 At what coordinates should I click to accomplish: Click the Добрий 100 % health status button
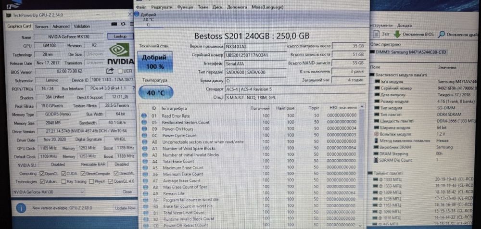pyautogui.click(x=155, y=62)
